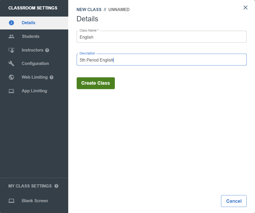Select the Blank Screen option
255x213 pixels.
(34, 201)
